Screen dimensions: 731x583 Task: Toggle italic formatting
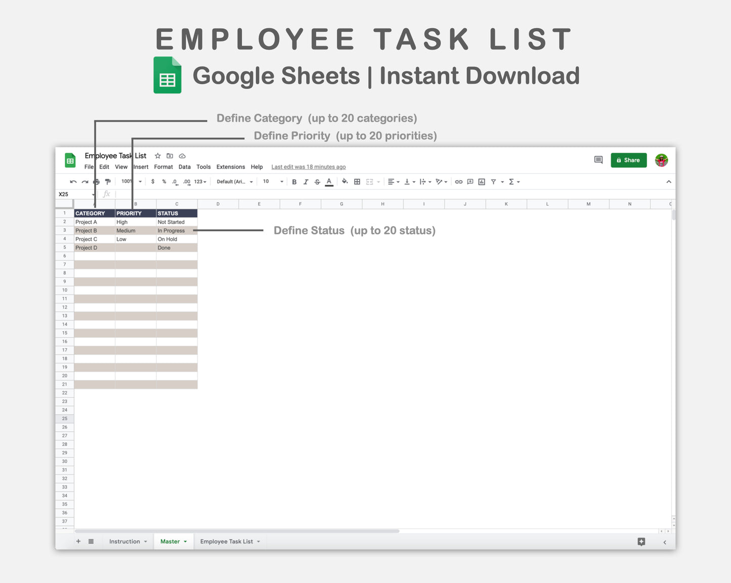pos(306,181)
